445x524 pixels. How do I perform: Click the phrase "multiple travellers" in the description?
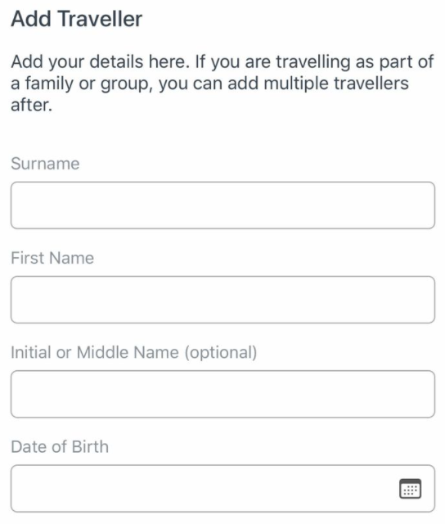336,83
